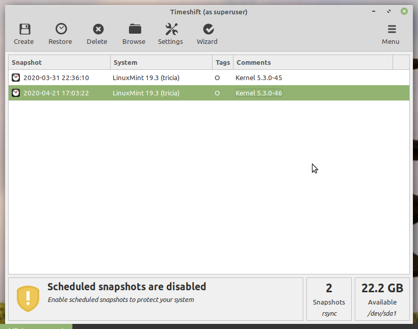The height and width of the screenshot is (329, 418).
Task: Create a new snapshot
Action: click(x=24, y=34)
